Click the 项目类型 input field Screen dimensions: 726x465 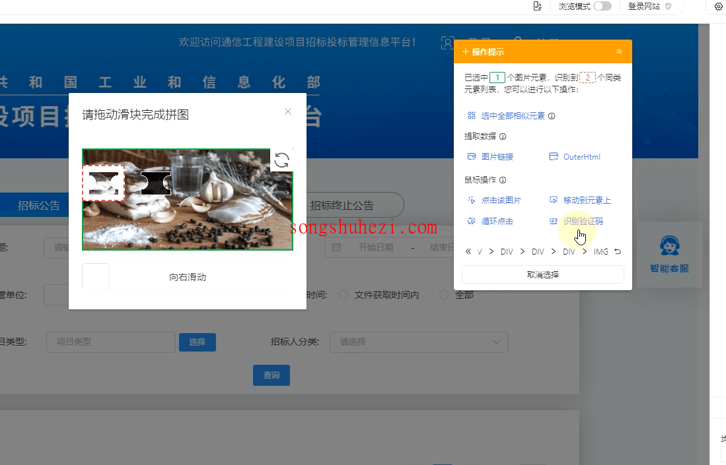click(x=111, y=342)
